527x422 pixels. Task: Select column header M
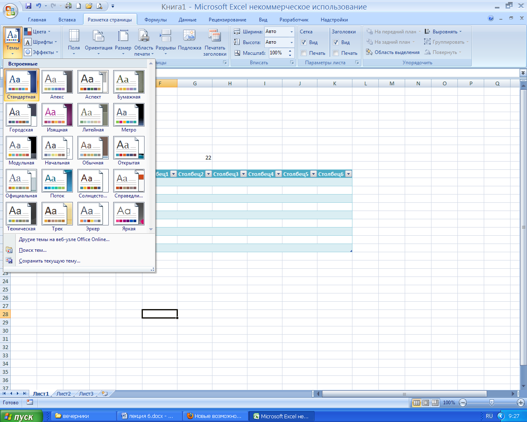pyautogui.click(x=392, y=83)
